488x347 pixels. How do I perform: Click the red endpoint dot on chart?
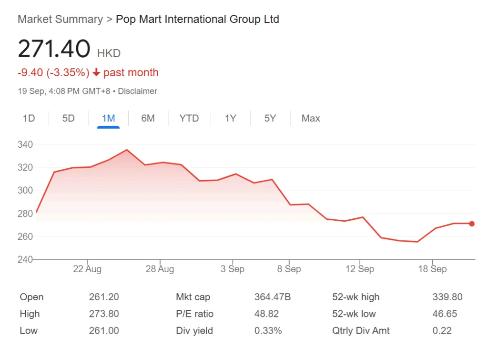[472, 224]
